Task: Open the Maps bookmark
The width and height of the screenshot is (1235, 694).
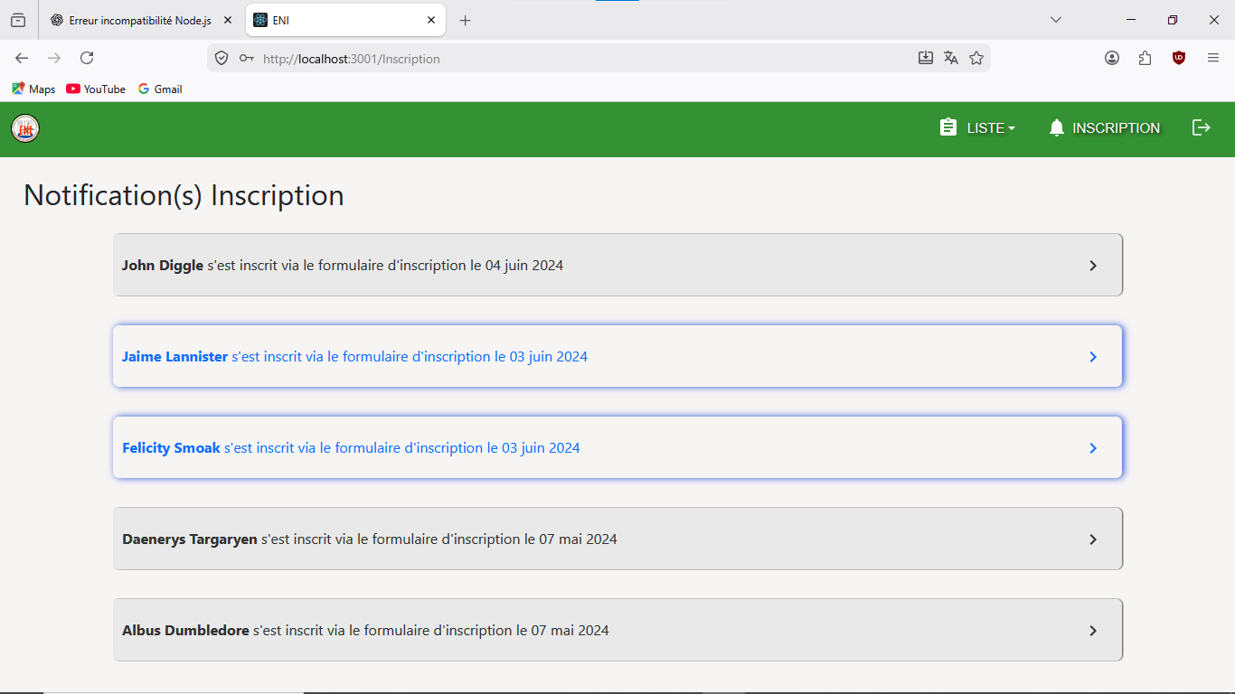Action: pos(33,89)
